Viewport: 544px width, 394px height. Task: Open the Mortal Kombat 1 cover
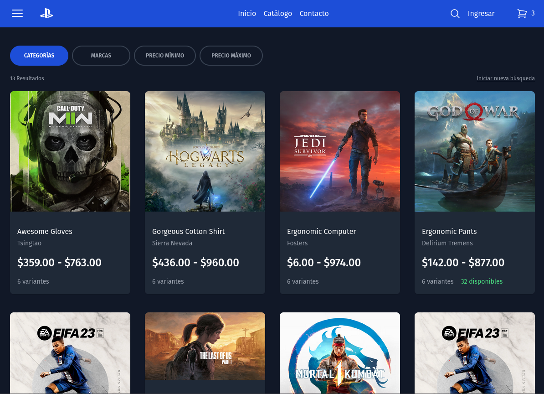pos(339,353)
